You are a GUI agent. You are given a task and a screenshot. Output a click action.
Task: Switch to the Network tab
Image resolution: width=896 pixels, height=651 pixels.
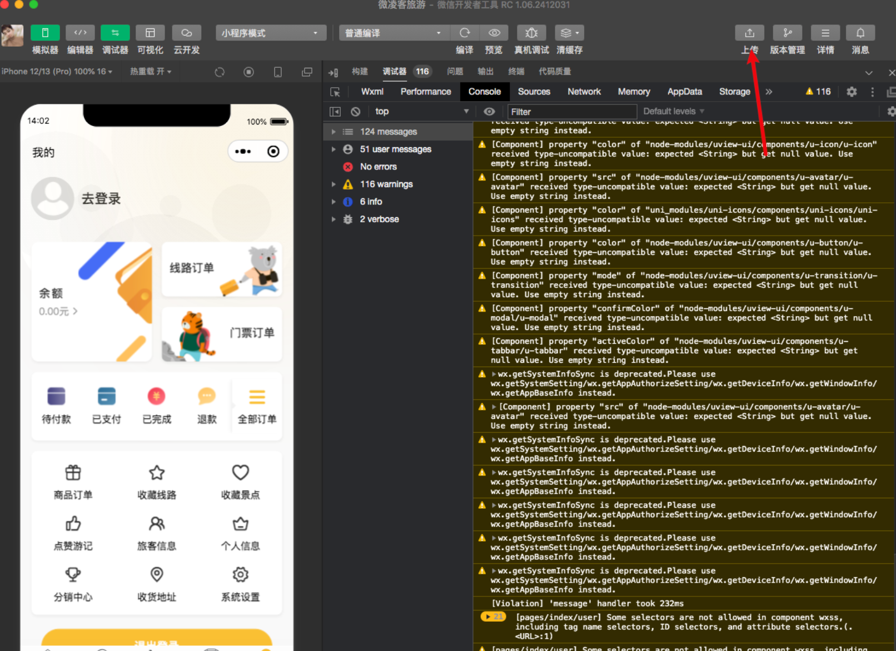[584, 92]
